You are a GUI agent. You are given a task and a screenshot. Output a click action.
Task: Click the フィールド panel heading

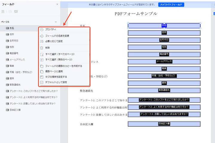(x=8, y=4)
